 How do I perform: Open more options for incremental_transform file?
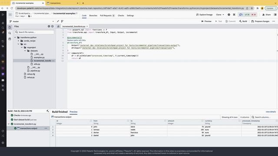pyautogui.click(x=53, y=61)
